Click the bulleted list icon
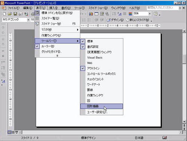Image resolution: width=187 pixels, height=141 pixels. click(x=89, y=20)
